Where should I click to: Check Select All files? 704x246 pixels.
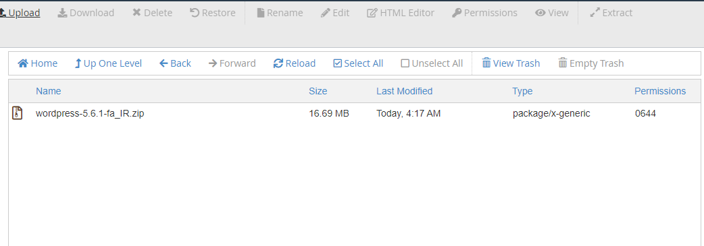(x=358, y=63)
